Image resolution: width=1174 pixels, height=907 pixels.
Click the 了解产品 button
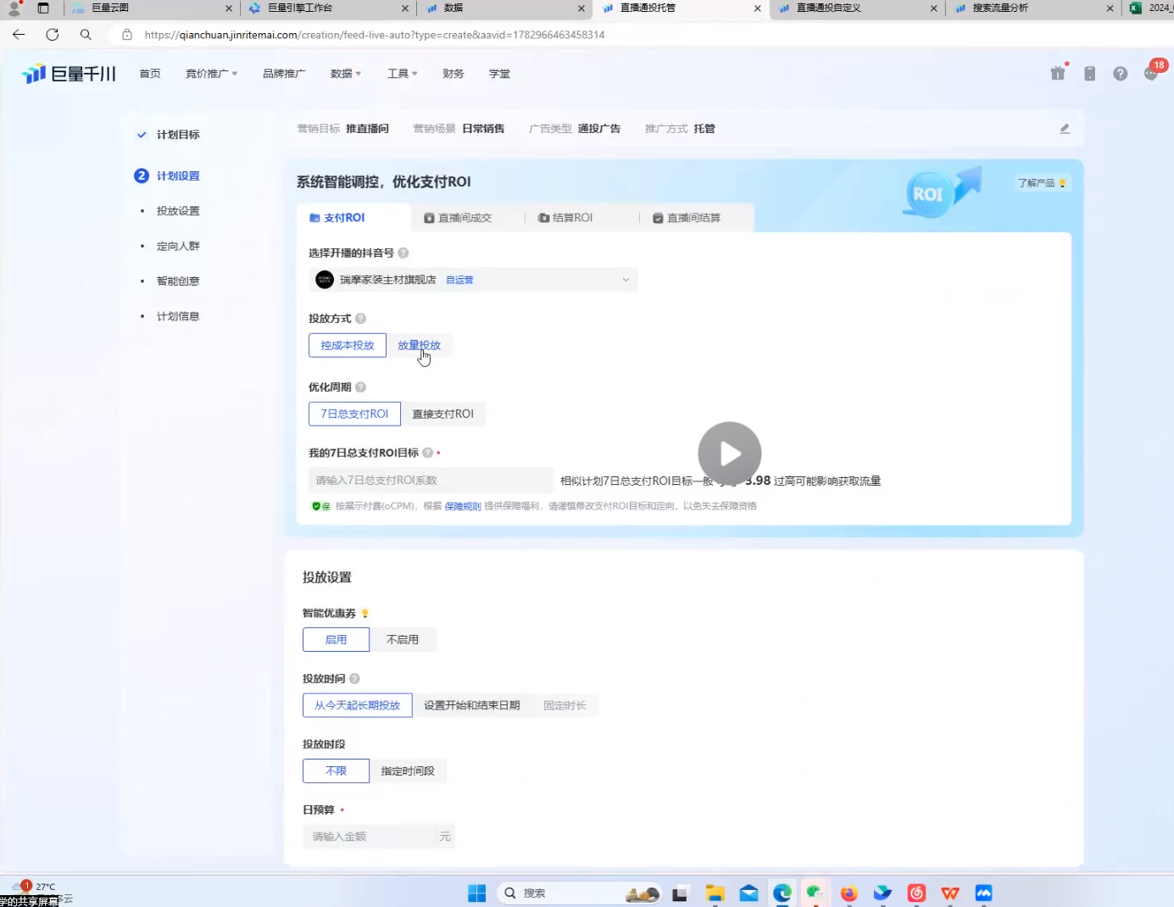click(1041, 183)
